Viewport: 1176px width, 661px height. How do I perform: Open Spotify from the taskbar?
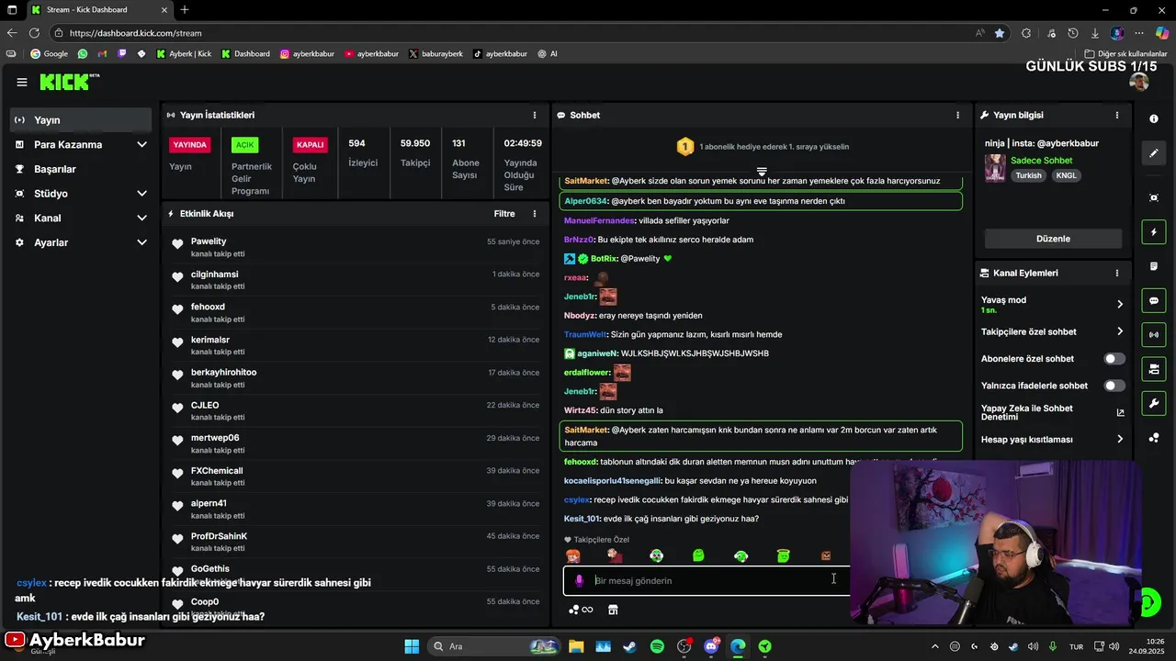pos(657,646)
